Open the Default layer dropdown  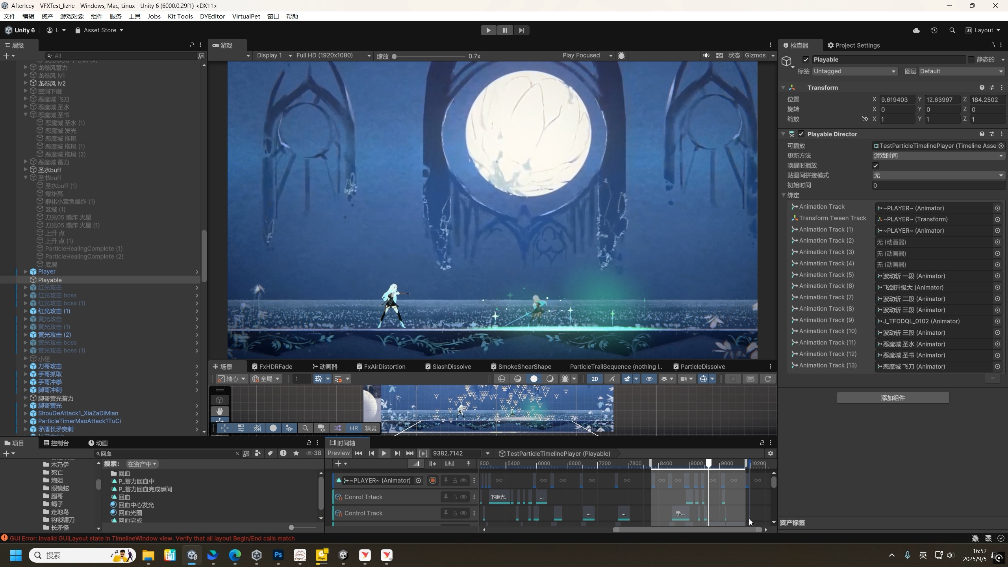click(x=962, y=71)
